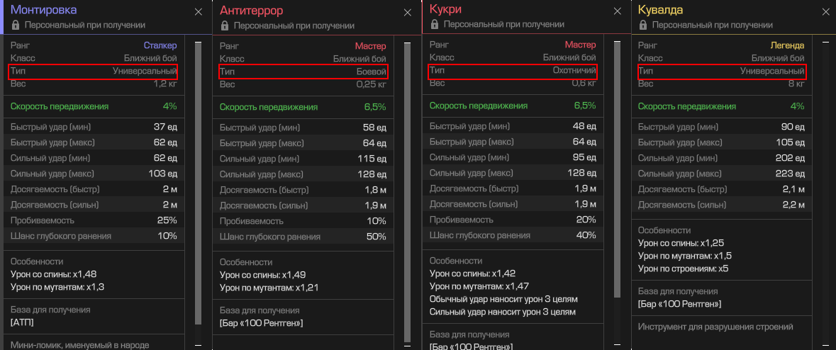This screenshot has width=836, height=350.
Task: Close the Монтировка item panel
Action: [198, 12]
